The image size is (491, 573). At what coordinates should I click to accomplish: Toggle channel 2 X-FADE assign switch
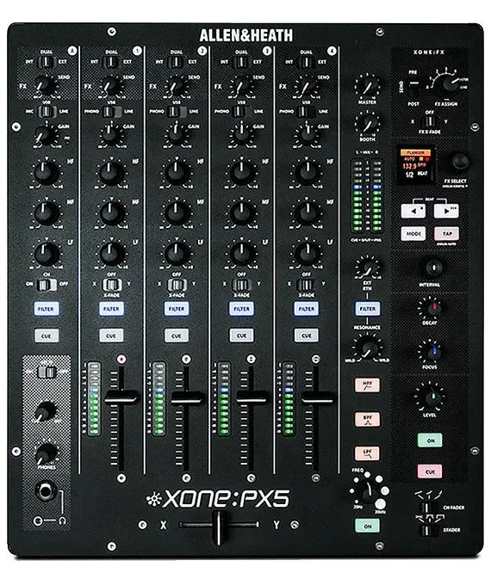tap(177, 284)
